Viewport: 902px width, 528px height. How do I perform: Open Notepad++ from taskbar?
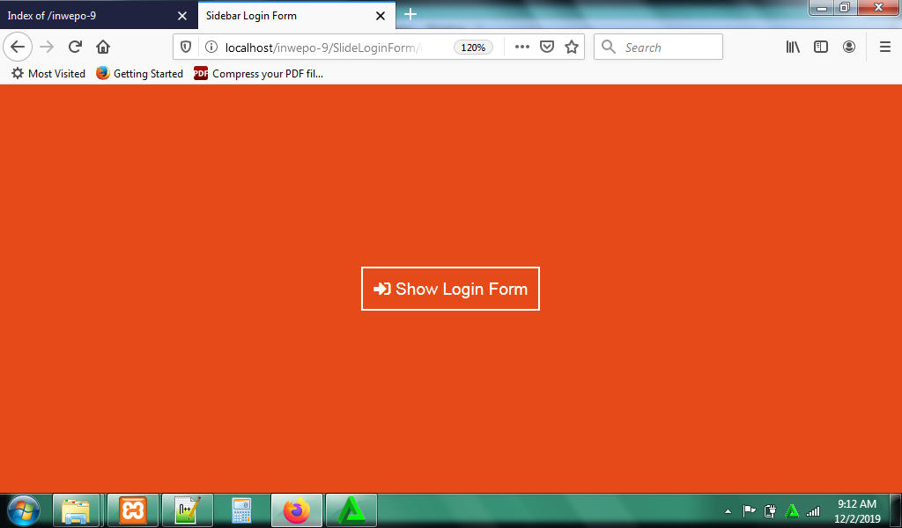point(188,510)
